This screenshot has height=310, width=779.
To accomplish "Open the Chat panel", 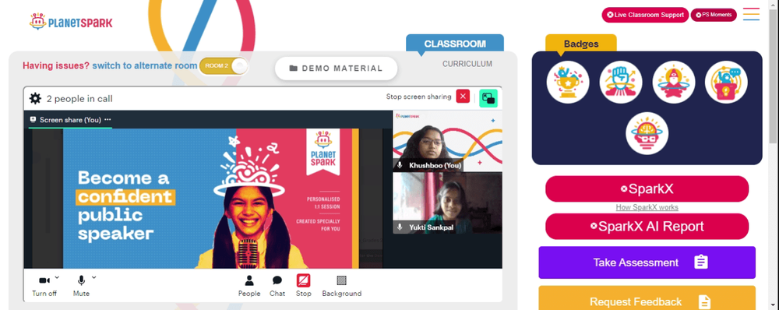I will coord(277,286).
